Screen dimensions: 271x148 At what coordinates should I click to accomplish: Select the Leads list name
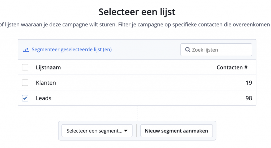click(44, 98)
